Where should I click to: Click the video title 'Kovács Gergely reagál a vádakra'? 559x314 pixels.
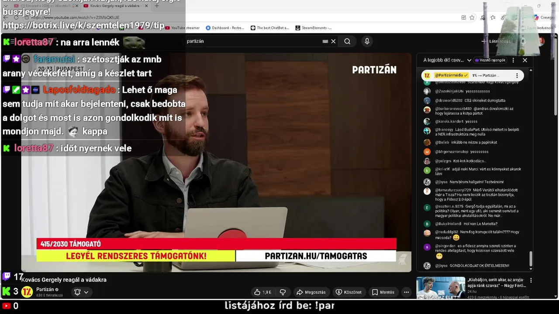pos(64,280)
